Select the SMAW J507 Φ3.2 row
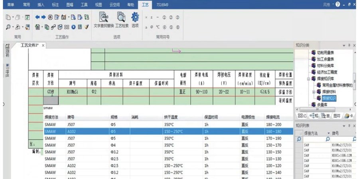 tap(168, 152)
